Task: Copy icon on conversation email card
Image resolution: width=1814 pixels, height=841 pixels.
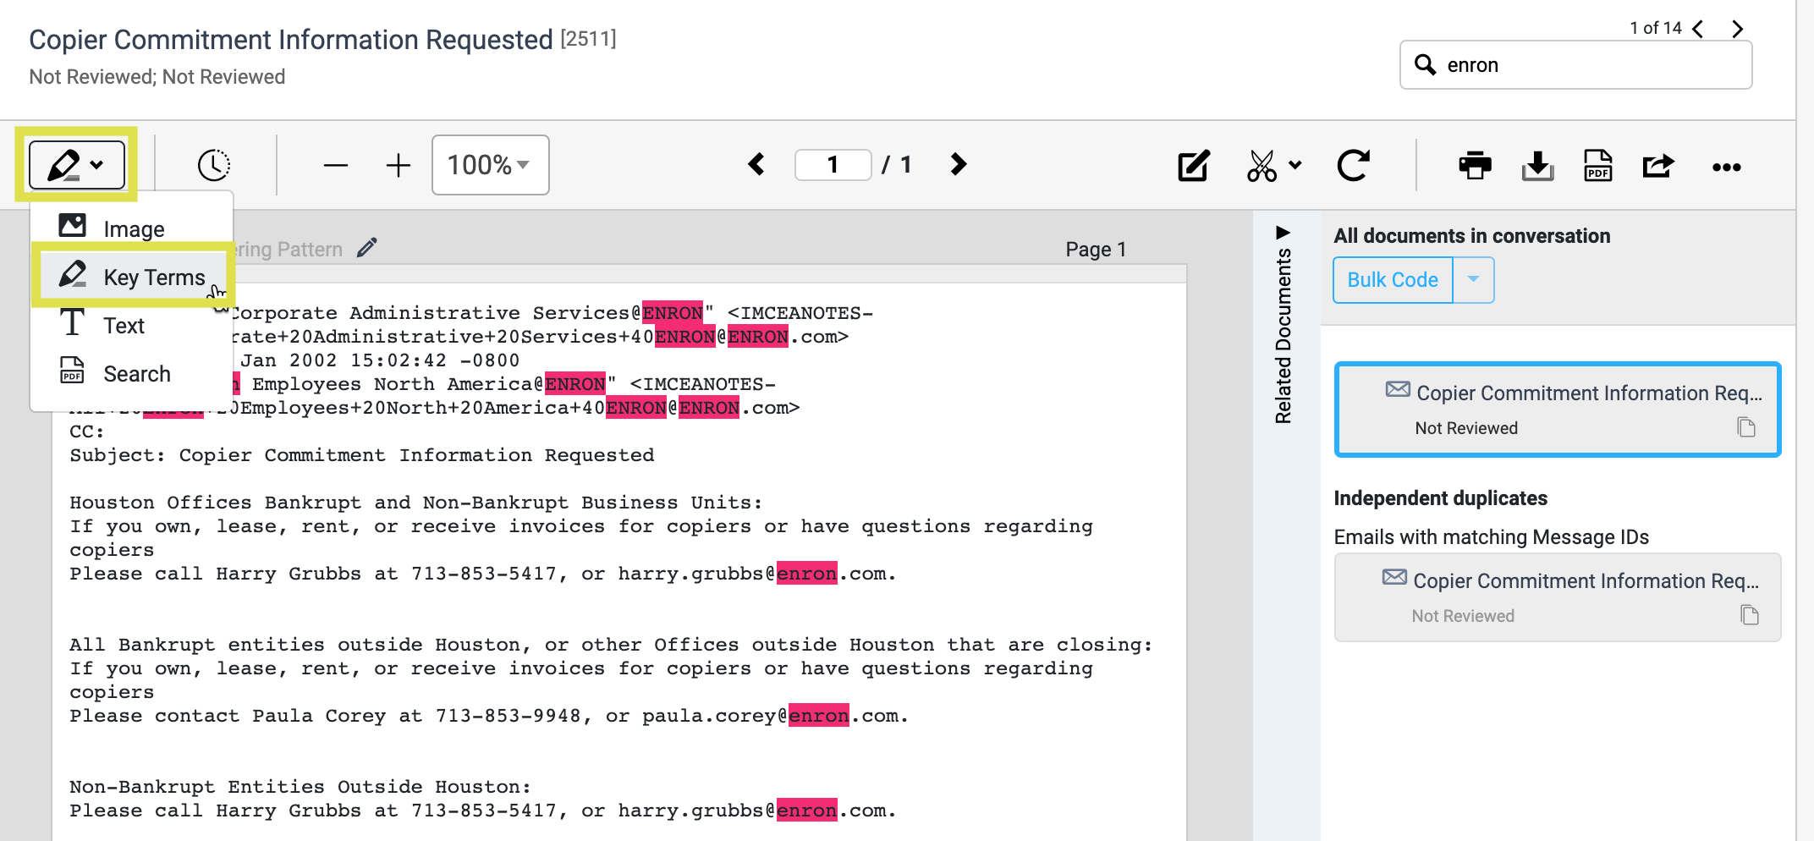Action: pos(1746,427)
